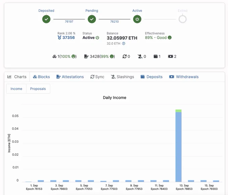Click the Active step label
This screenshot has width=228, height=195.
(137, 11)
